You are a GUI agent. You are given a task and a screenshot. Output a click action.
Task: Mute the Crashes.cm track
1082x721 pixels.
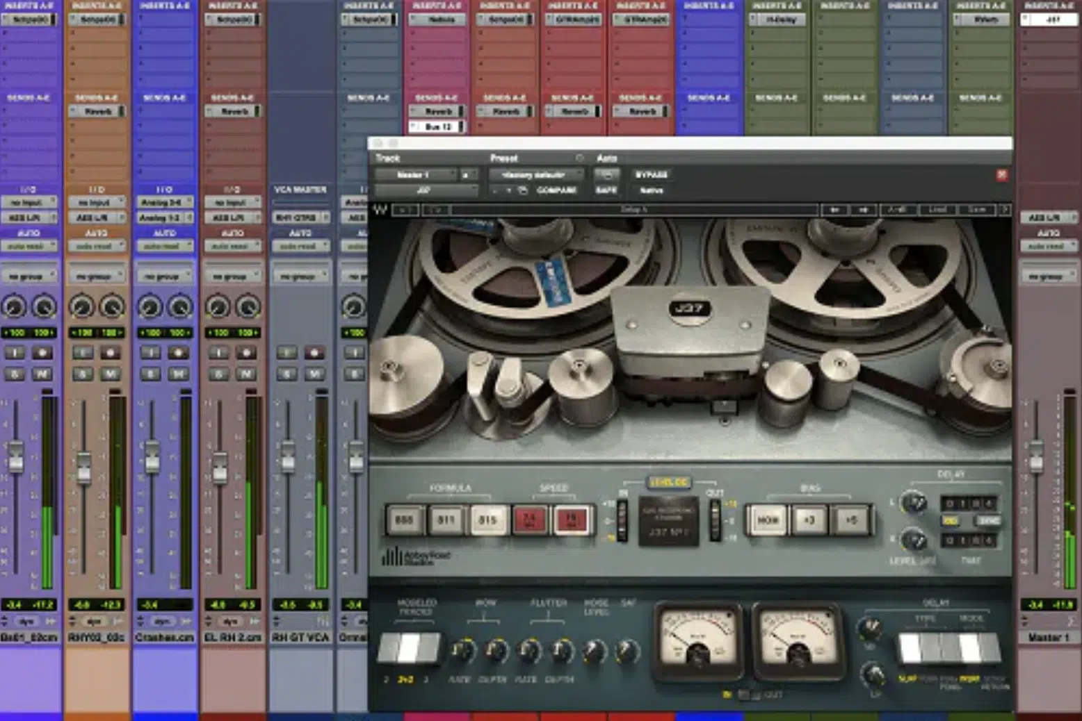(x=179, y=374)
